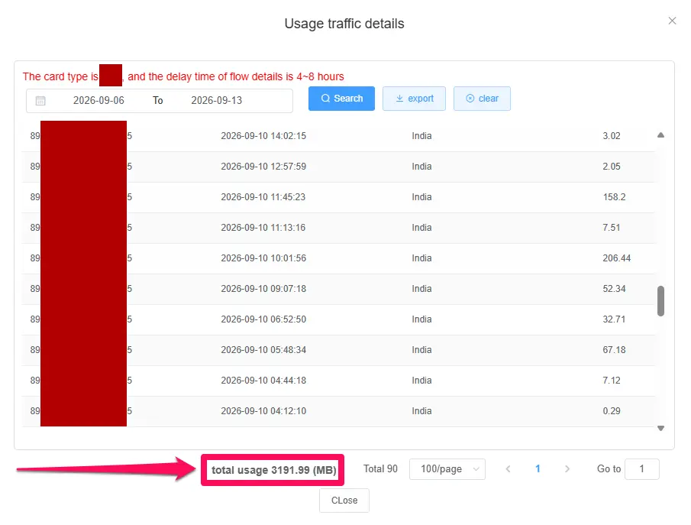Click the CLose button at the bottom
This screenshot has width=691, height=525.
[x=344, y=501]
